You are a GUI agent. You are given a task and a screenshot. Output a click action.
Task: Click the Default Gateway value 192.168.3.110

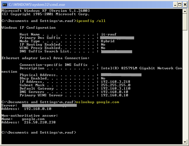(x=116, y=89)
